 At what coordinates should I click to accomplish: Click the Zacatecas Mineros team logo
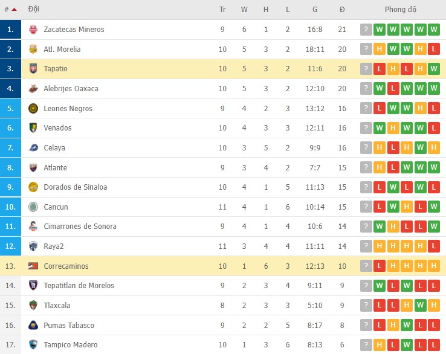(x=33, y=30)
